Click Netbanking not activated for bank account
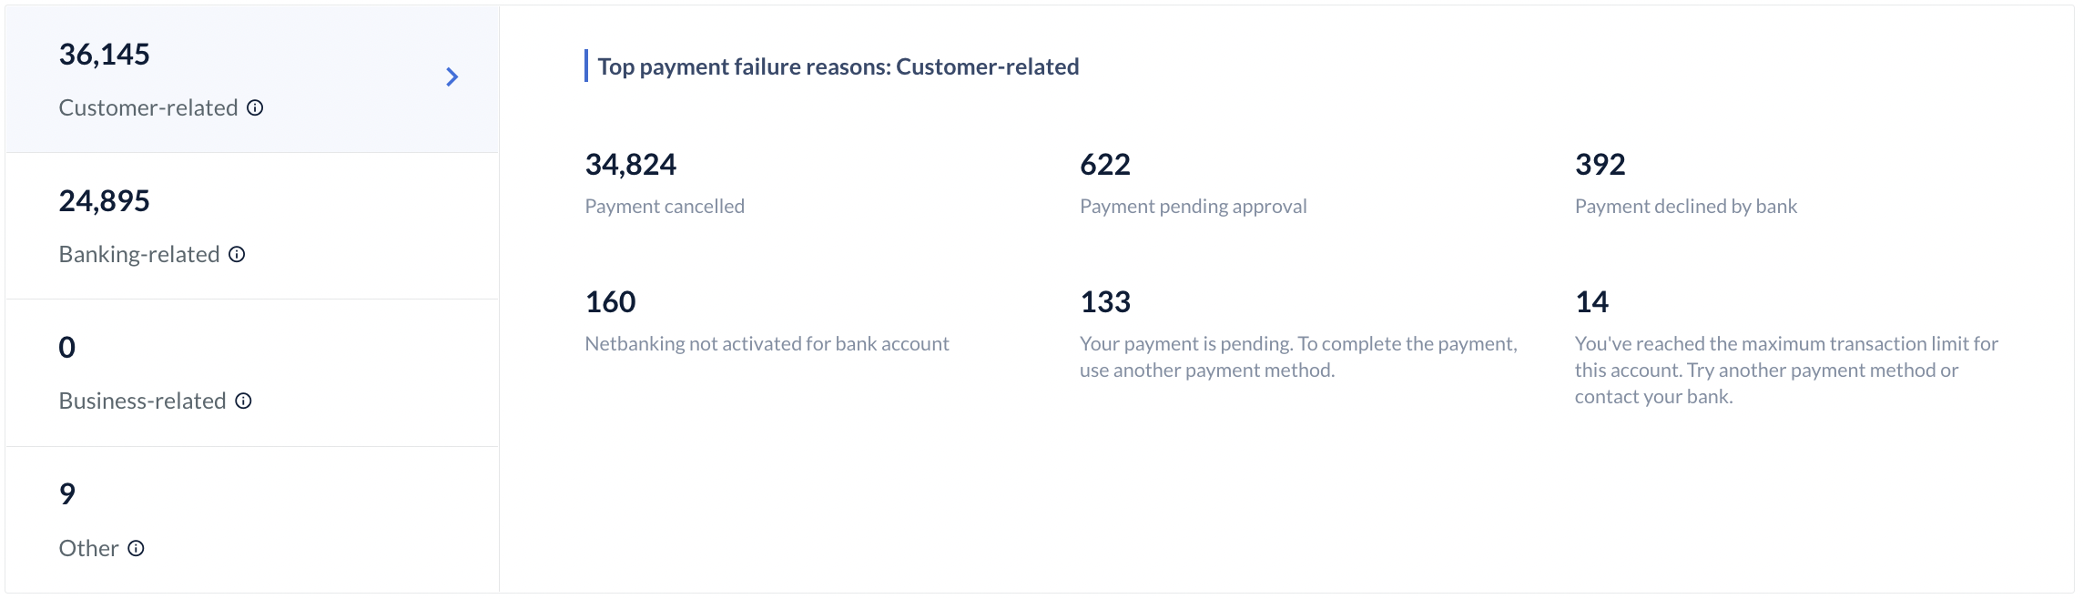Screen dimensions: 2083x599 point(767,344)
